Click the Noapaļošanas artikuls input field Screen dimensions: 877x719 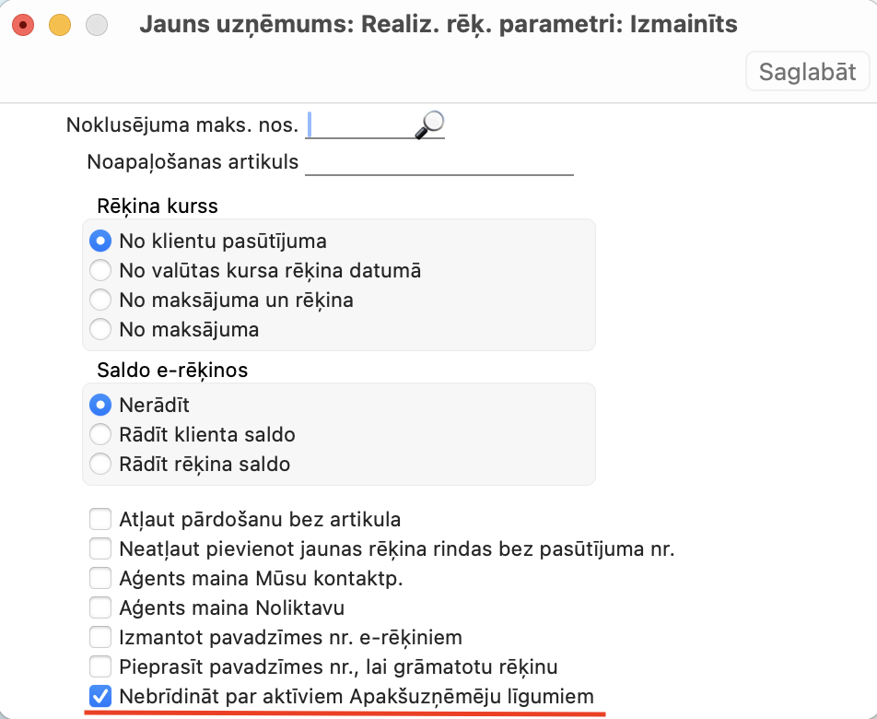pos(438,163)
